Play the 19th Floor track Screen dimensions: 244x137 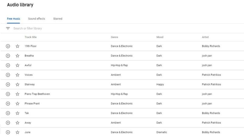8,46
